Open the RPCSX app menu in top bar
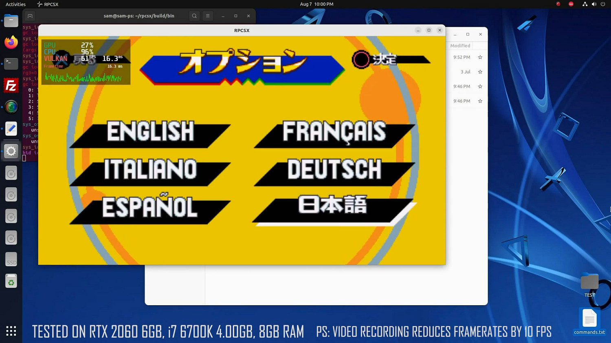The height and width of the screenshot is (343, 611). pyautogui.click(x=48, y=4)
